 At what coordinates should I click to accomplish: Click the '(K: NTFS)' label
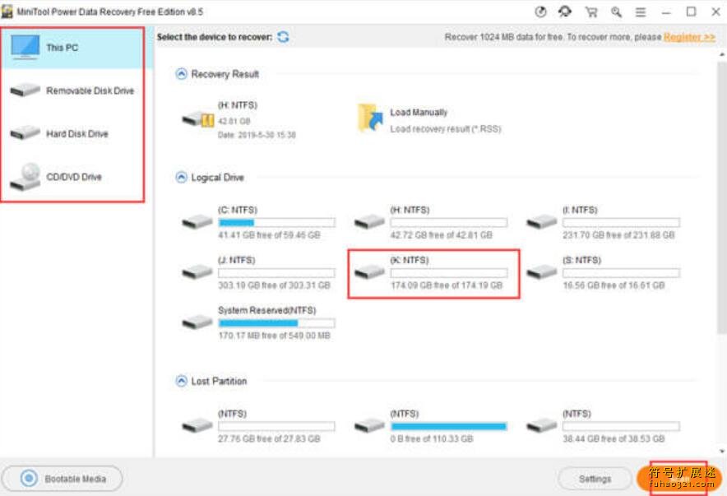point(410,260)
